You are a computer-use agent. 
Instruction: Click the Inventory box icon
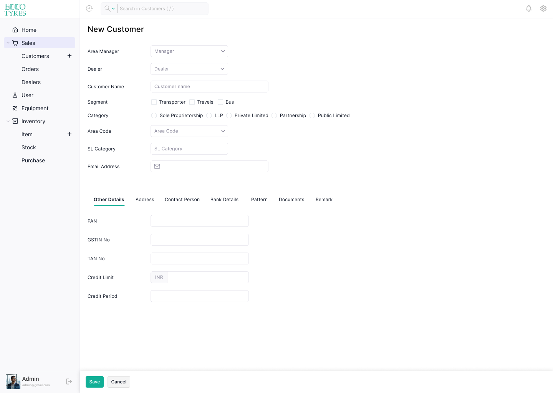[15, 121]
